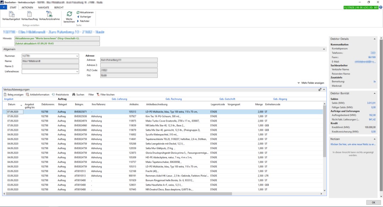Click Aktualisieren refresh action
Screen dimensions: 383x207
85,12
